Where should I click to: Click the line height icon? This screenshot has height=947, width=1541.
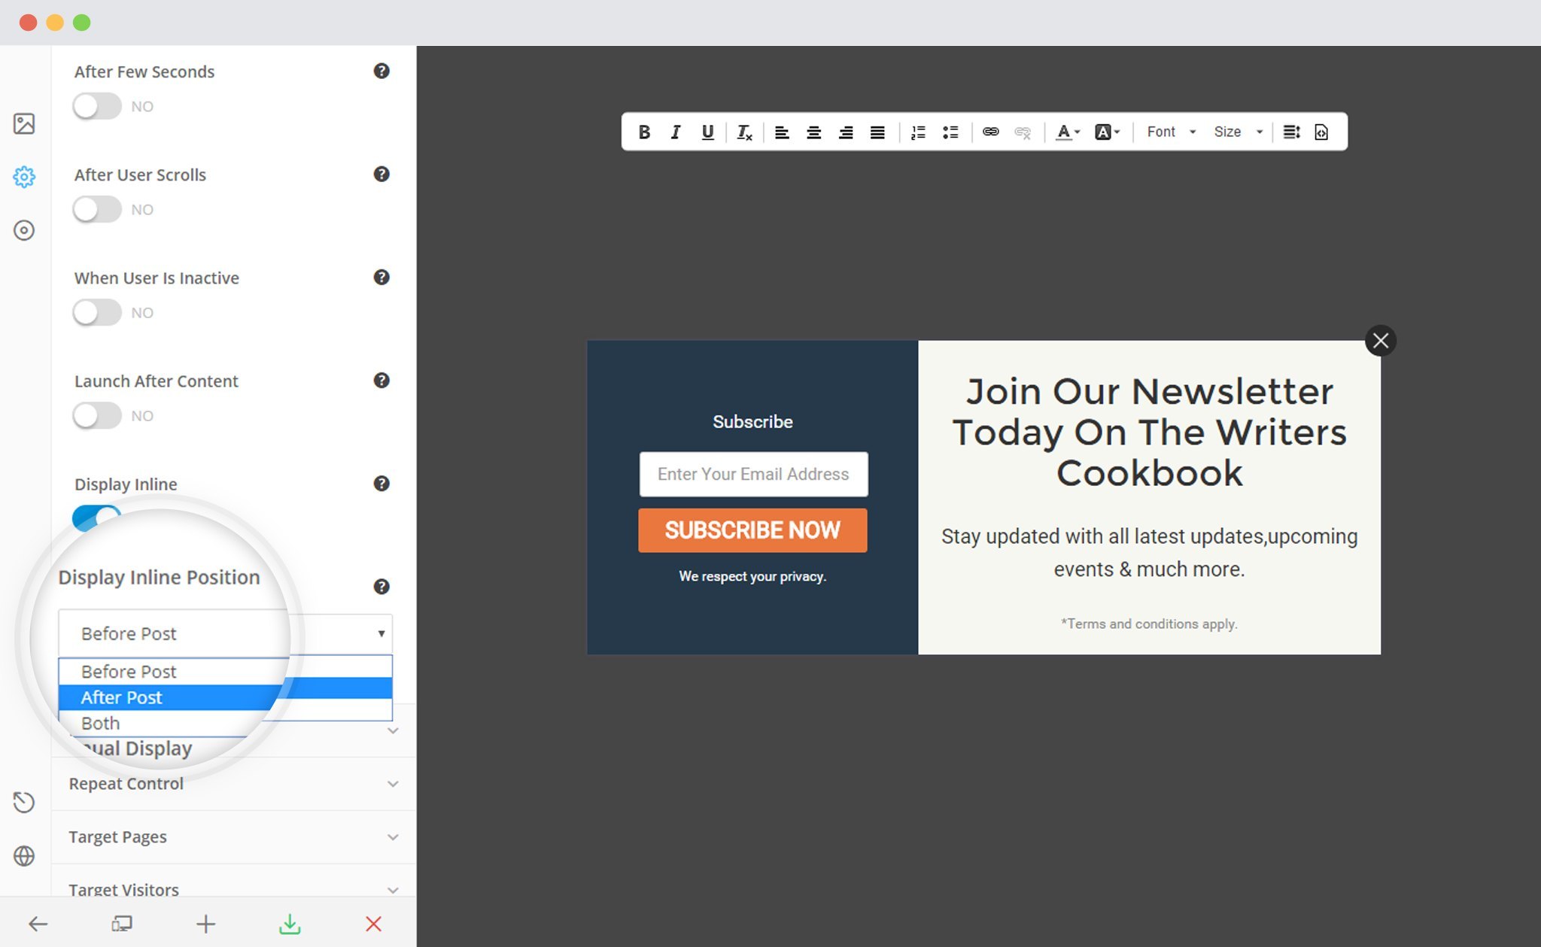[x=1291, y=132]
